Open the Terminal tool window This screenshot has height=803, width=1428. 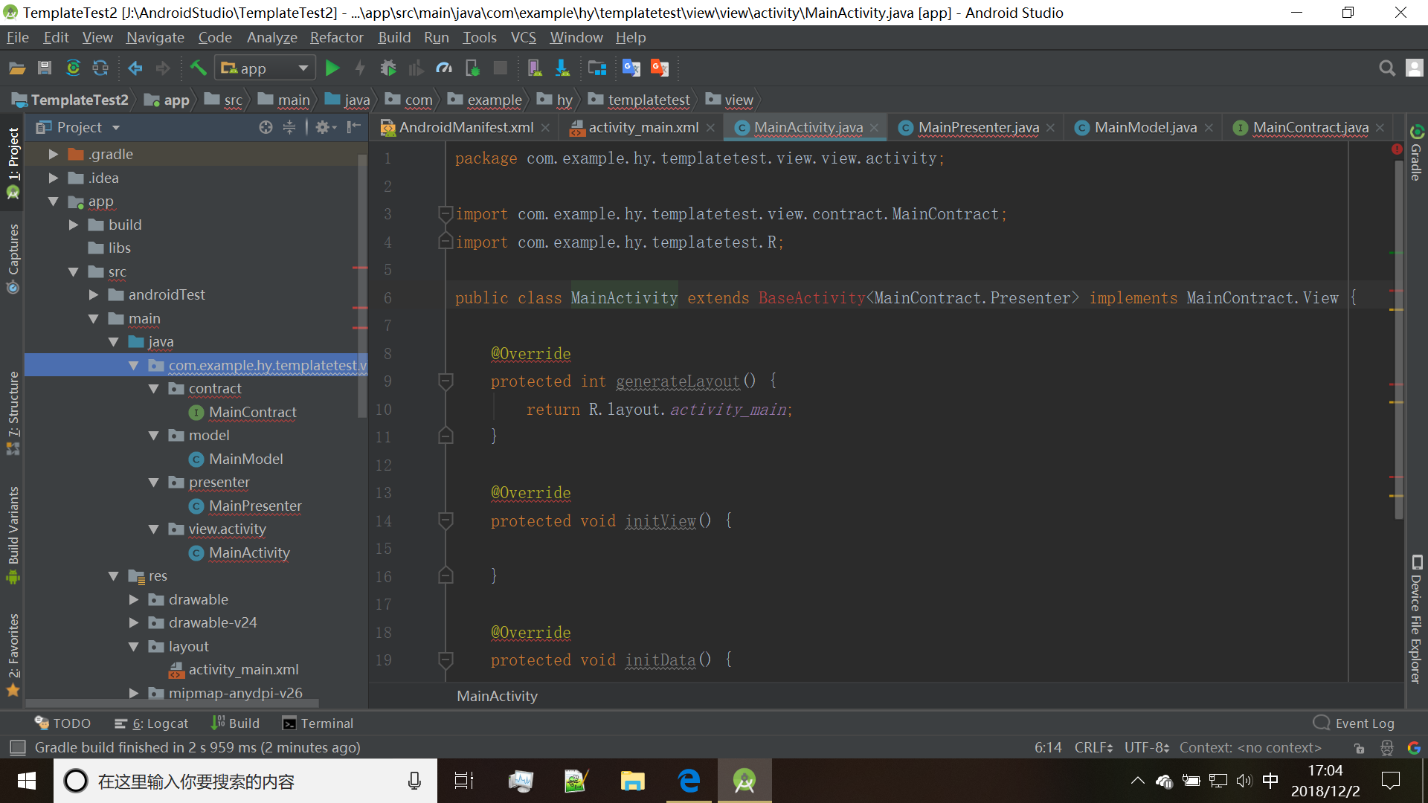[x=318, y=723]
